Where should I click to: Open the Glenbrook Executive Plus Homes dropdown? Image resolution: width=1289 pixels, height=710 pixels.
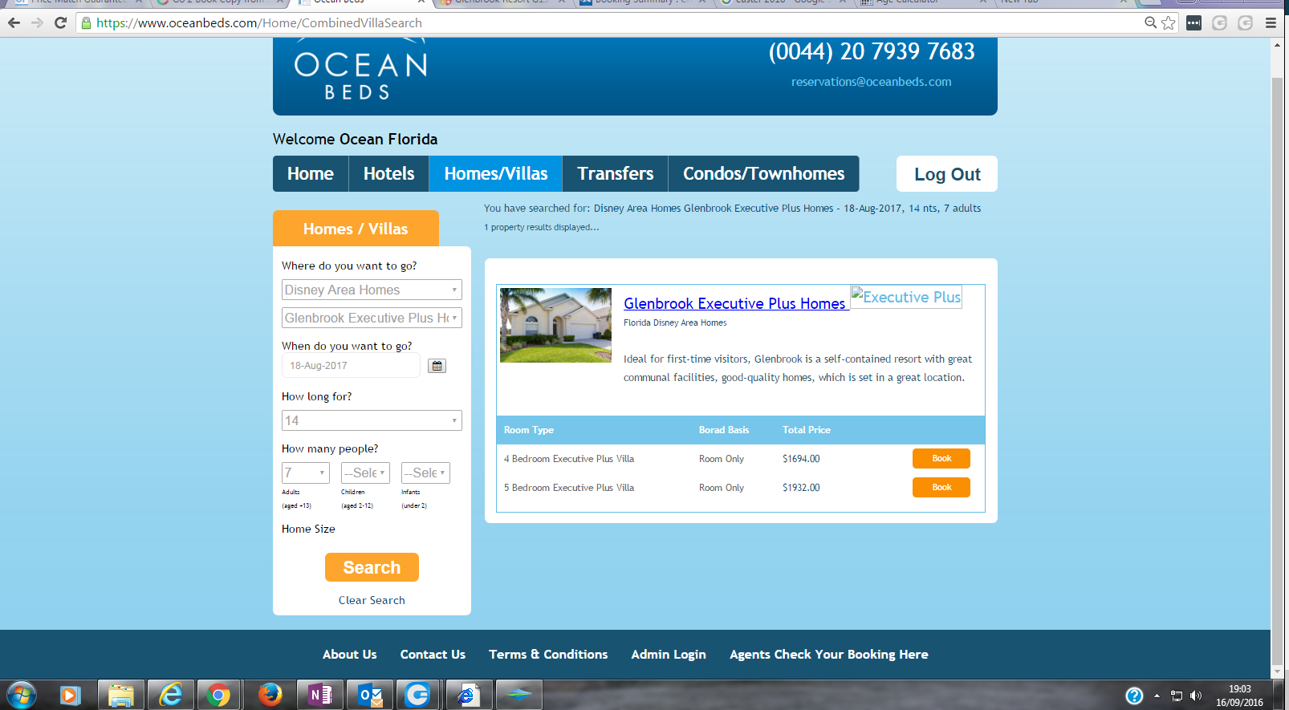(x=372, y=318)
